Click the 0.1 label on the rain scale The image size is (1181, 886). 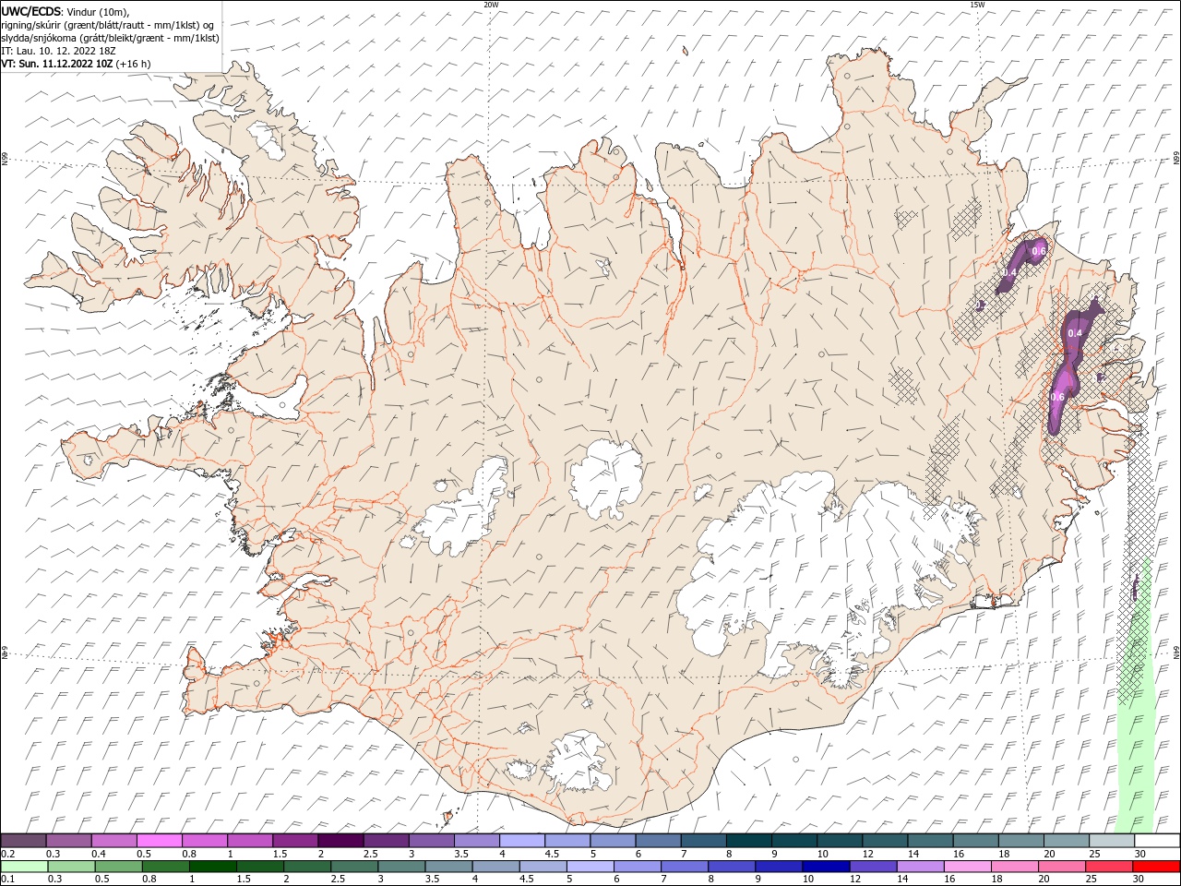(x=7, y=880)
